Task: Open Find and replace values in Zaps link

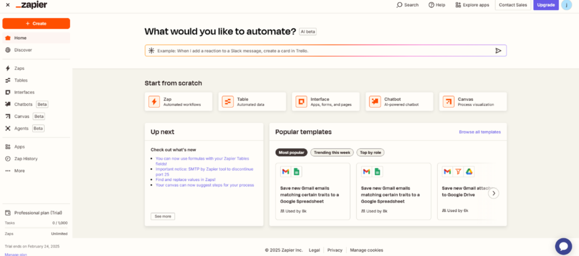Action: pyautogui.click(x=185, y=180)
